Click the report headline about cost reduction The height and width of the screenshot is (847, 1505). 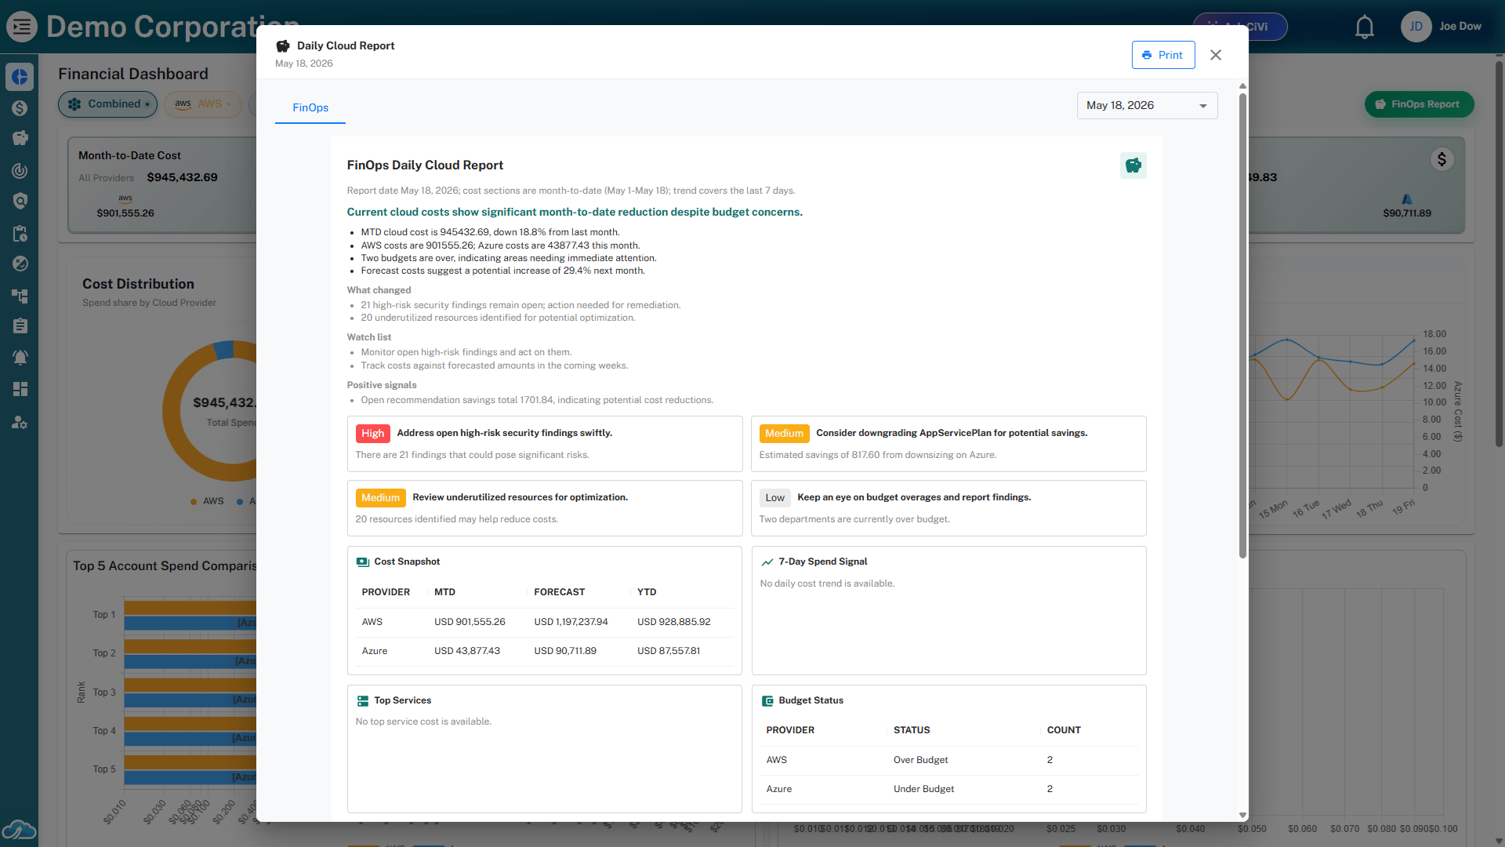(x=575, y=213)
